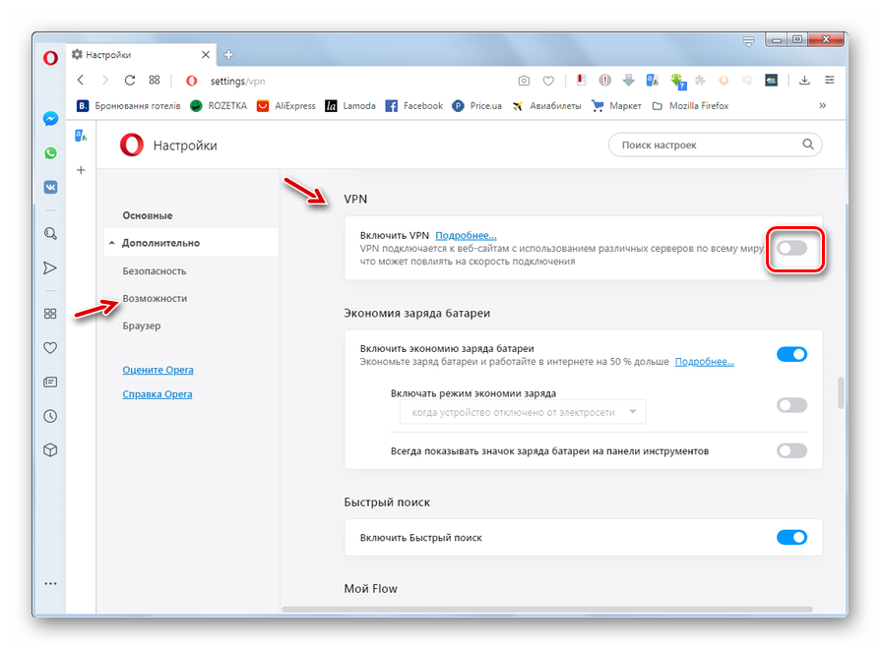Open the downloads arrow icon
The width and height of the screenshot is (881, 650).
804,81
